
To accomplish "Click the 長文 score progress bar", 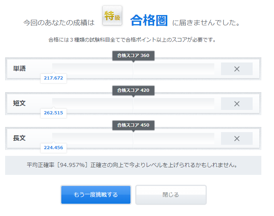I will pyautogui.click(x=133, y=138).
